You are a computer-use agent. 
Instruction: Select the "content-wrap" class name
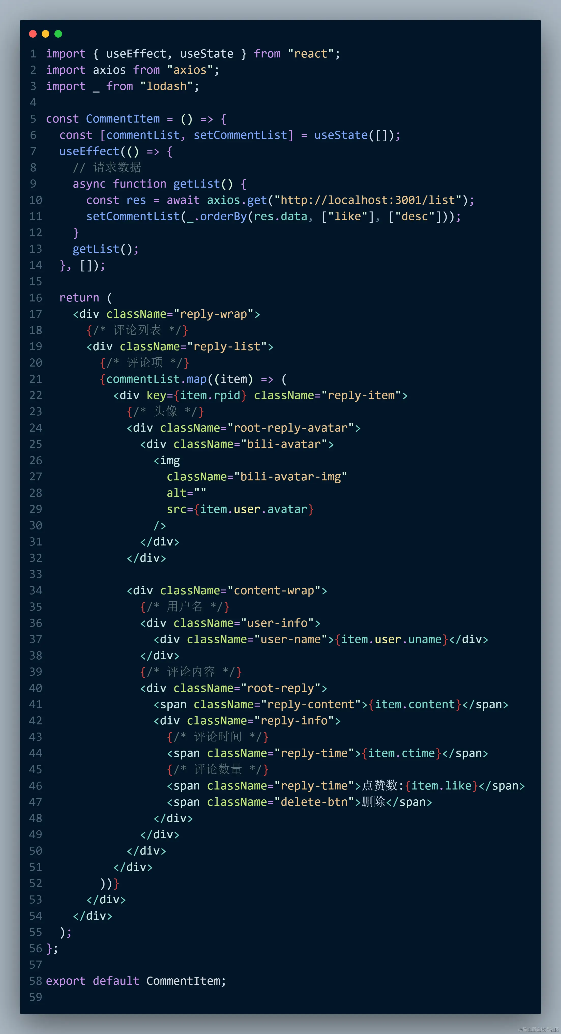pyautogui.click(x=274, y=590)
